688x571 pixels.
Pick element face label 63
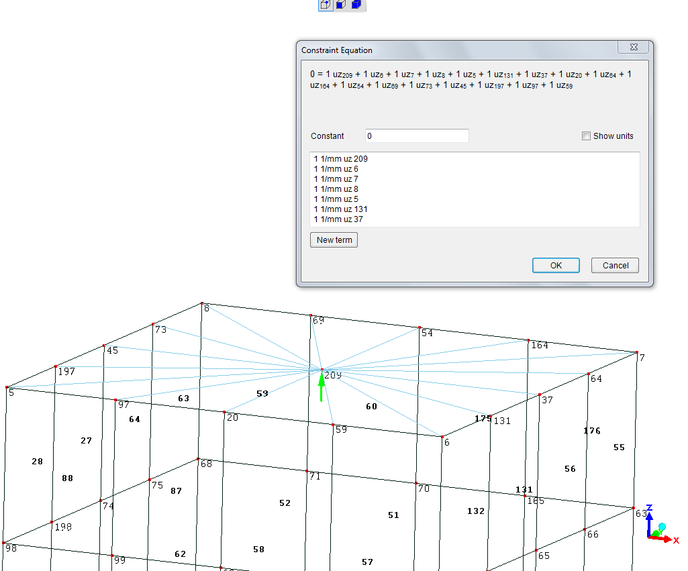tap(183, 398)
